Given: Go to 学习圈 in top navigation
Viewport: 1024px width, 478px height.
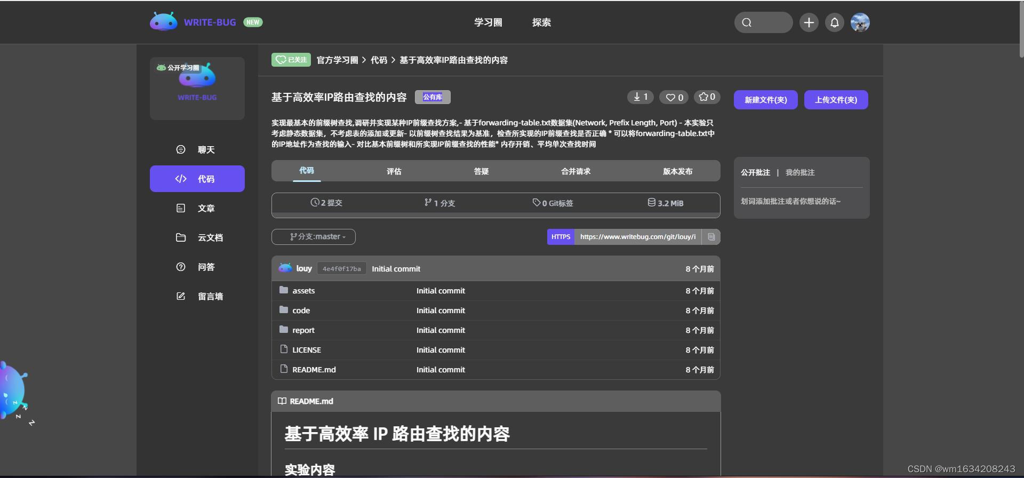Looking at the screenshot, I should click(x=488, y=22).
